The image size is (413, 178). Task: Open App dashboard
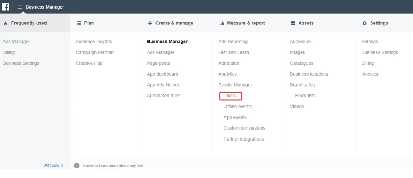point(162,74)
